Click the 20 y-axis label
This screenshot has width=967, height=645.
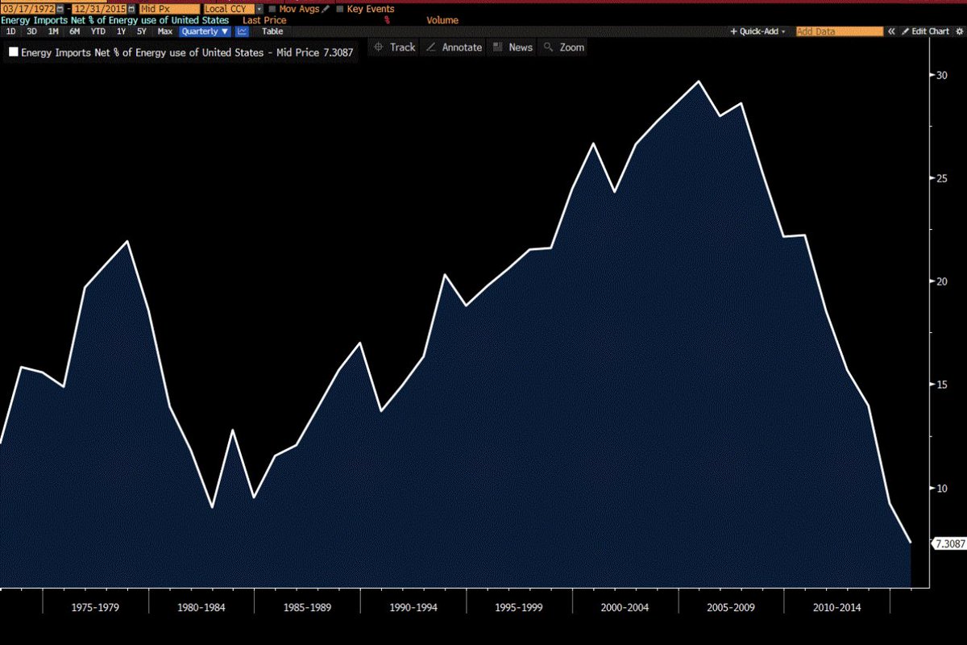click(940, 281)
